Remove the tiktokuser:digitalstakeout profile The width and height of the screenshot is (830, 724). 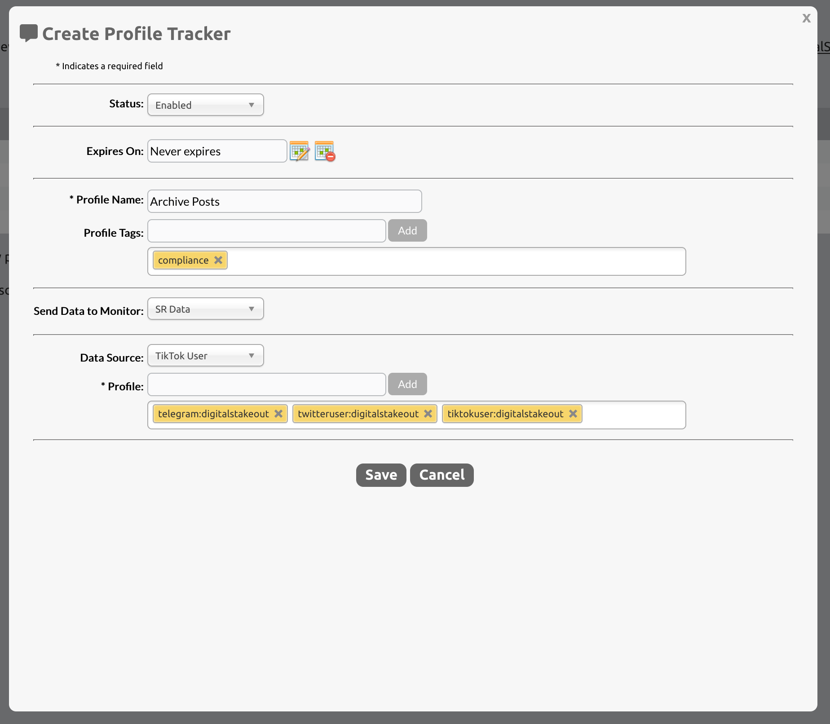[x=573, y=414]
